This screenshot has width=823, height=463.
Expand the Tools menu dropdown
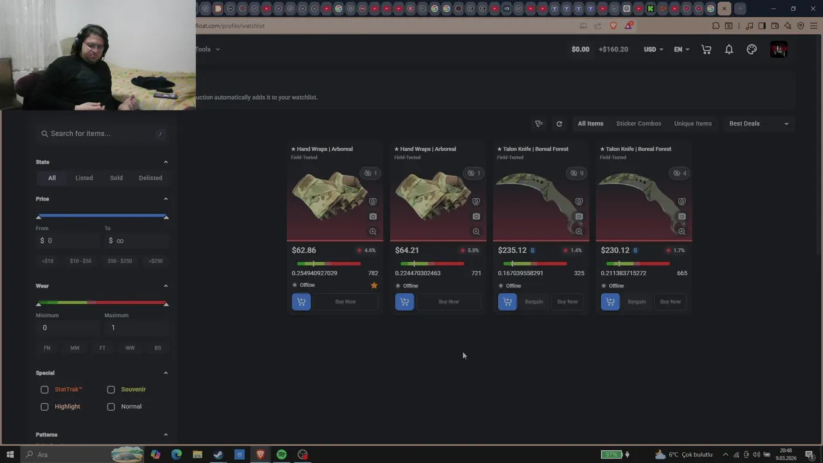point(208,50)
